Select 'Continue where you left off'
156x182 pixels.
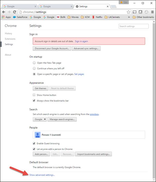tap(34, 69)
